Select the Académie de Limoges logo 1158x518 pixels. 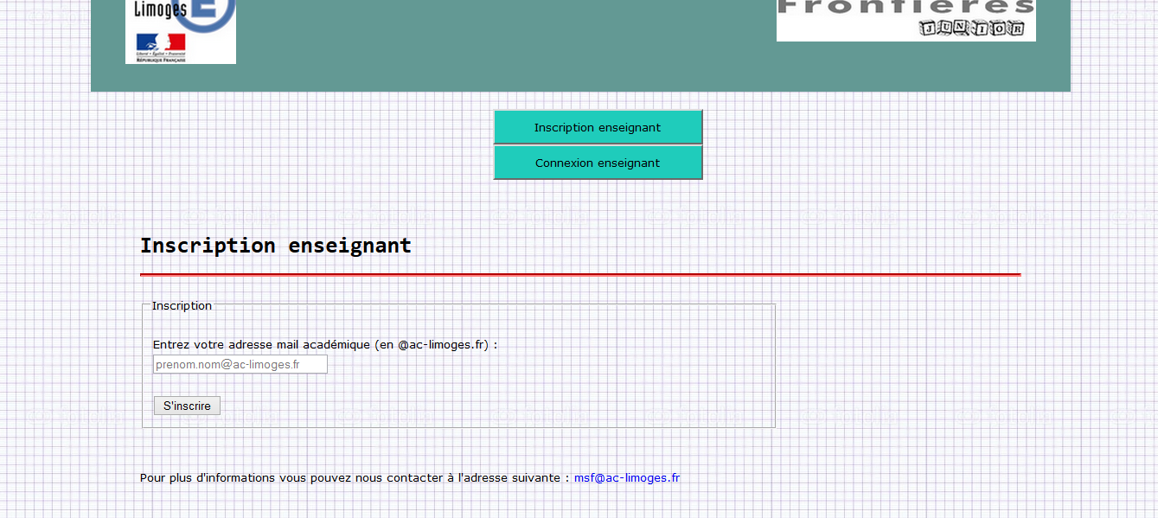[181, 31]
